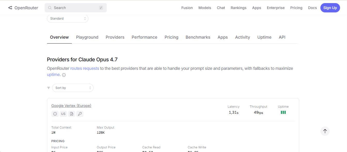Open the Benchmarks tab
This screenshot has height=152, width=347.
198,37
